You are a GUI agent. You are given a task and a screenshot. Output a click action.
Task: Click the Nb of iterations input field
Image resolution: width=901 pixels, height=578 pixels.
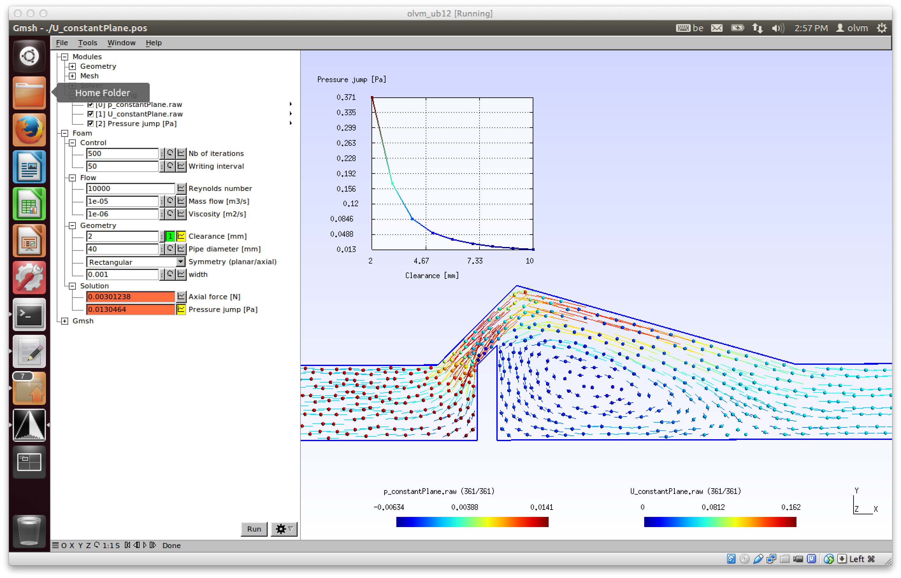[x=122, y=153]
